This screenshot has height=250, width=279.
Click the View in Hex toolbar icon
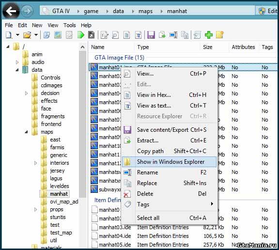(126, 35)
